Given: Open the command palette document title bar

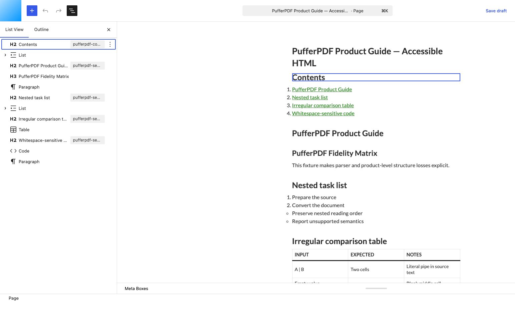Looking at the screenshot, I should 318,11.
